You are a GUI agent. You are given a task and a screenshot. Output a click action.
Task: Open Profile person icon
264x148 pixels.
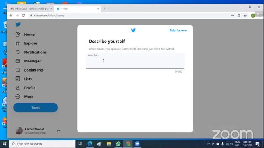[x=18, y=88]
